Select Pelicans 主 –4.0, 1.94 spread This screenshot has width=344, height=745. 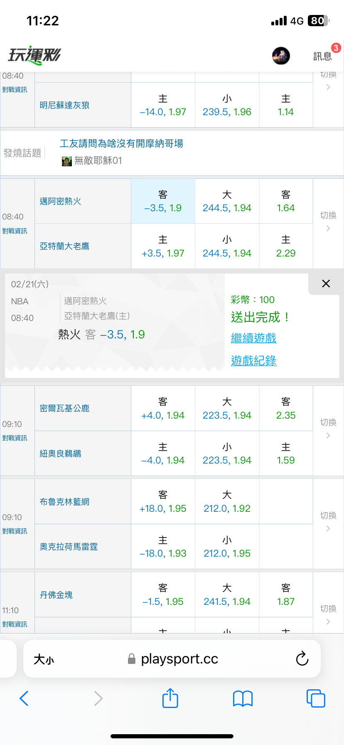163,454
